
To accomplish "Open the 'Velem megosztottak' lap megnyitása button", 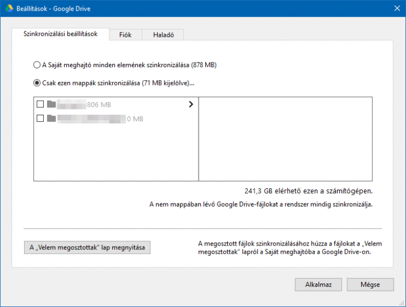I will (x=87, y=247).
